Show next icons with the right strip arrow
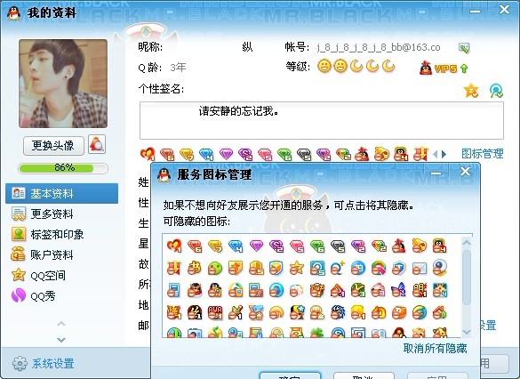Screen dimensions: 520x379 pyautogui.click(x=444, y=154)
